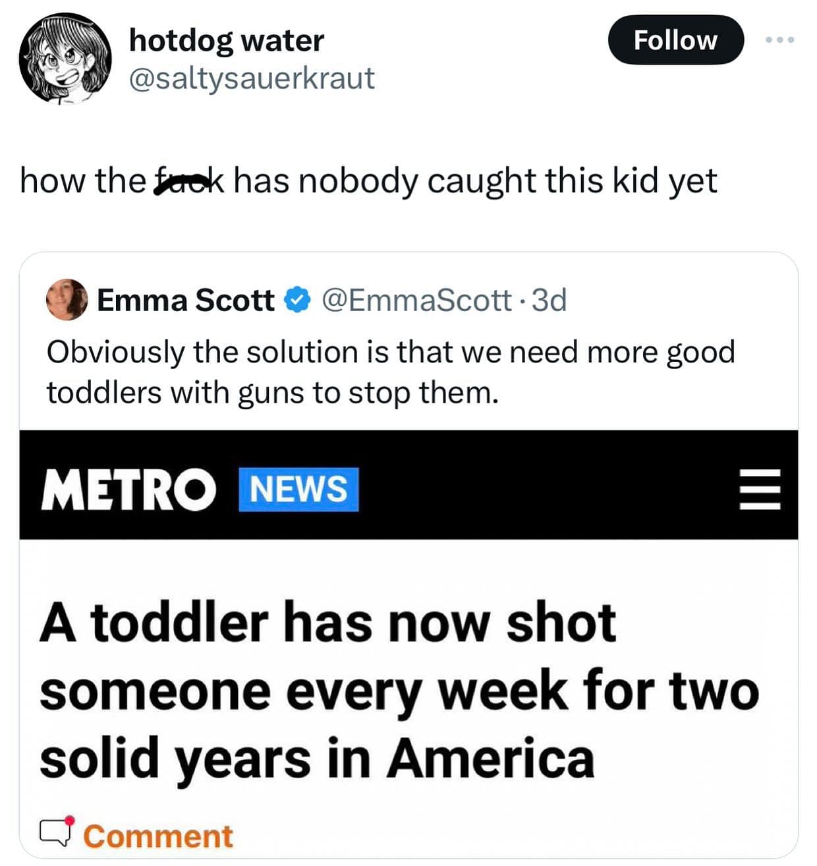Image resolution: width=817 pixels, height=866 pixels.
Task: Click the hotdog water profile avatar
Action: (x=65, y=59)
